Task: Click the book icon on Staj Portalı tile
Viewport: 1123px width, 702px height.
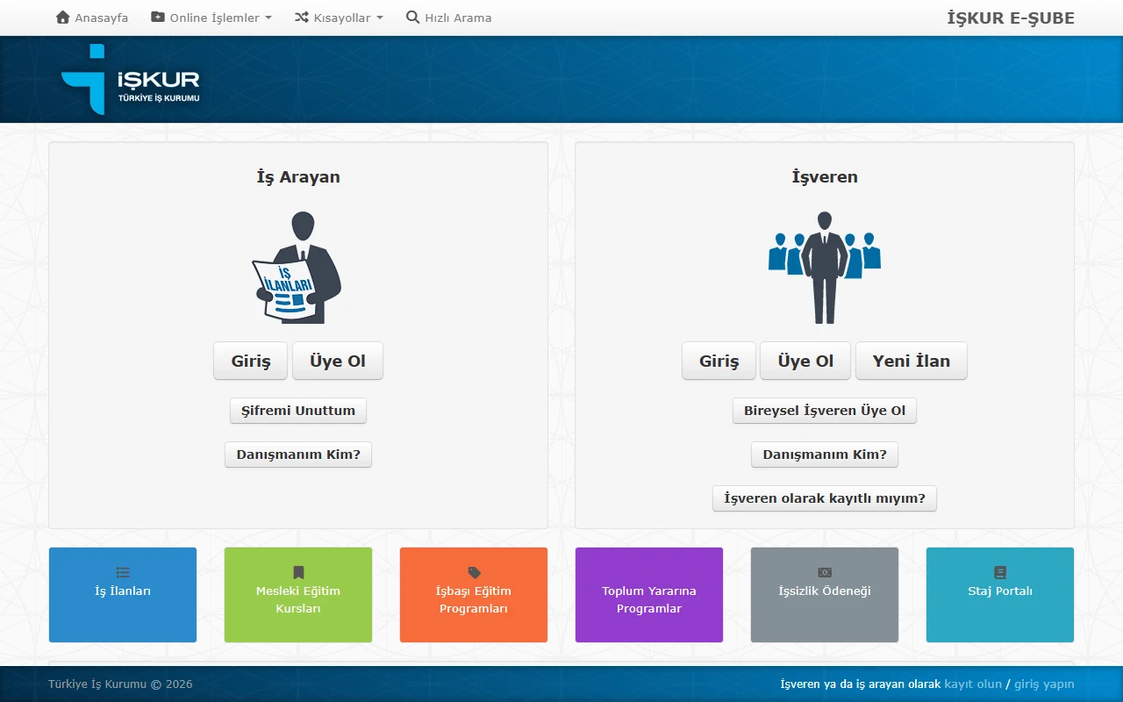Action: [x=1000, y=572]
